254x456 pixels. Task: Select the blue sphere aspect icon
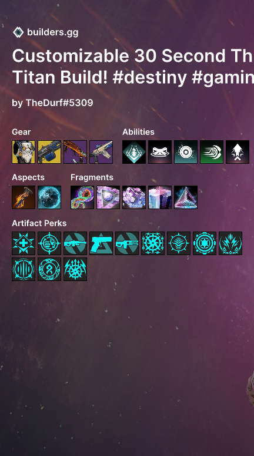click(x=49, y=197)
